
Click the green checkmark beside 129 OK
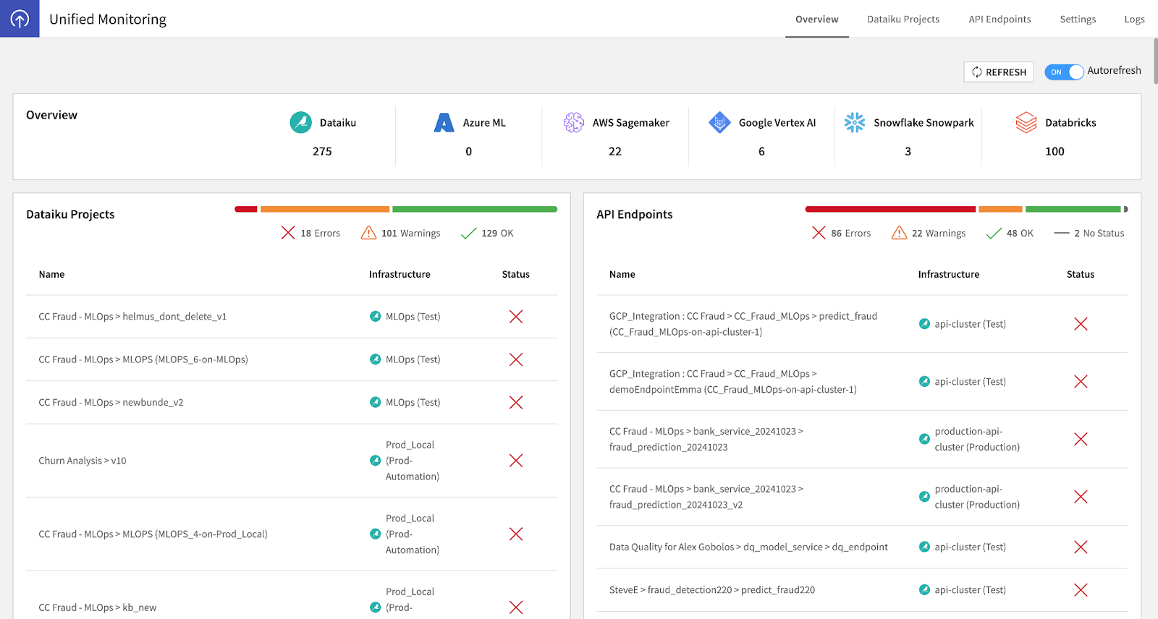click(x=469, y=233)
